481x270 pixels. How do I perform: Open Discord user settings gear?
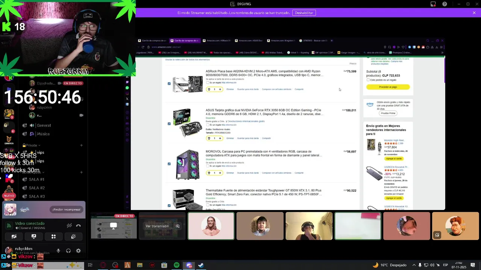[78, 251]
